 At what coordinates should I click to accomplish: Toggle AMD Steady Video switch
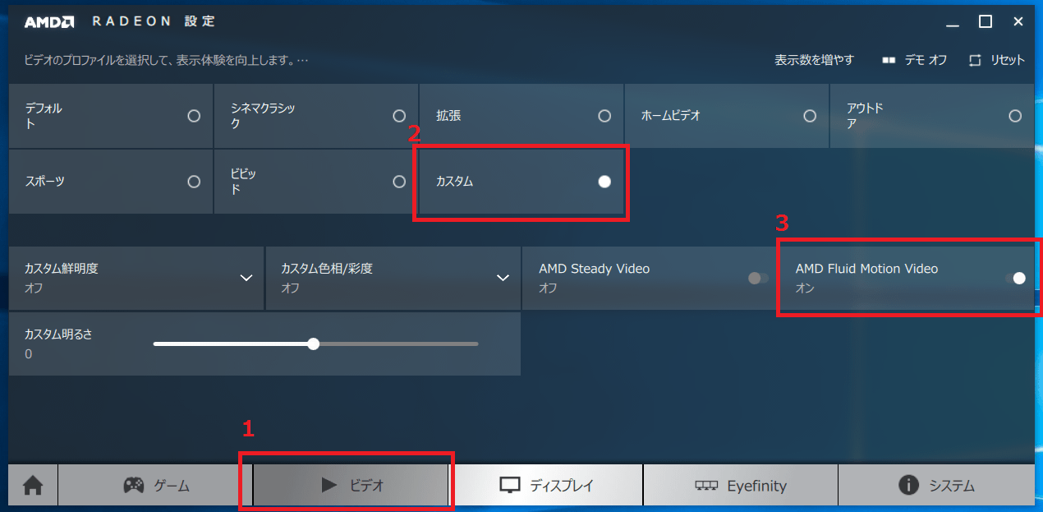click(x=758, y=279)
